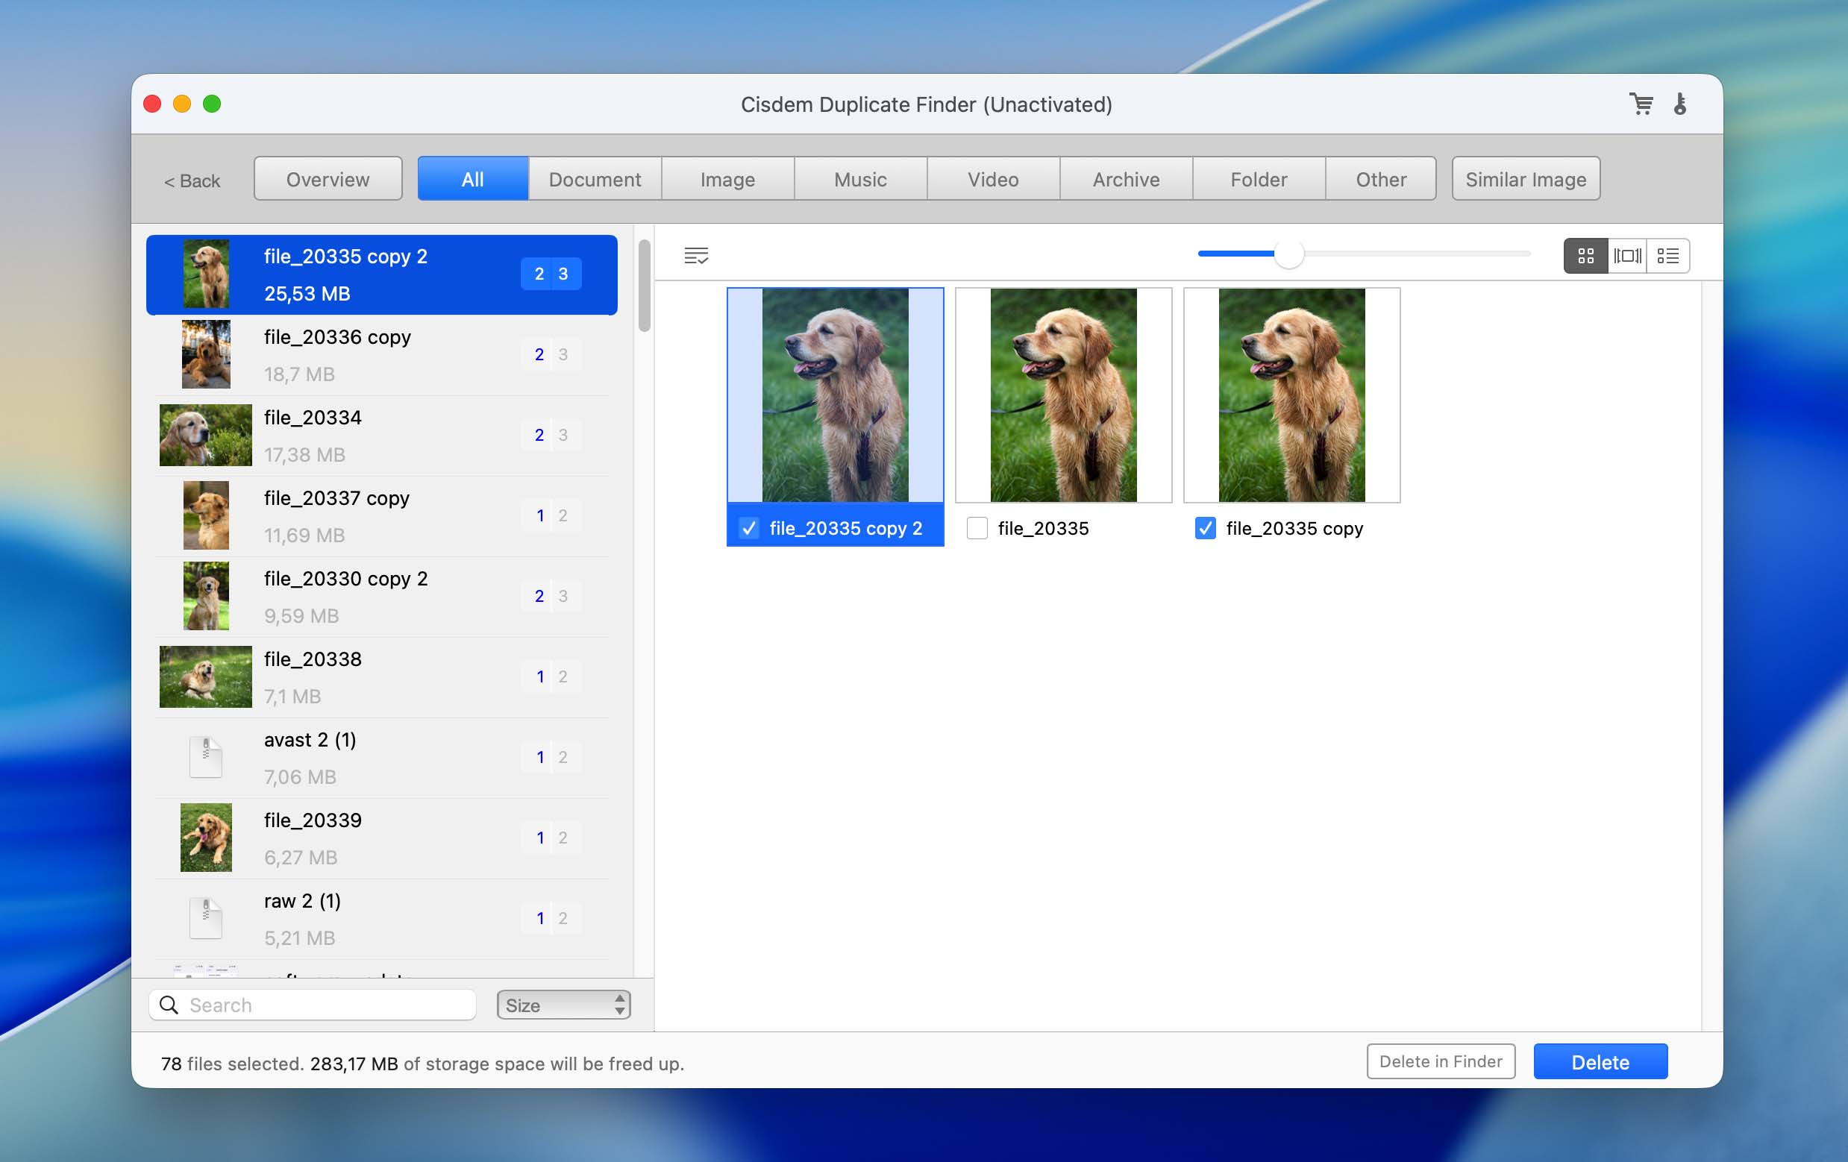Switch to the All tab
This screenshot has height=1162, width=1848.
tap(473, 179)
